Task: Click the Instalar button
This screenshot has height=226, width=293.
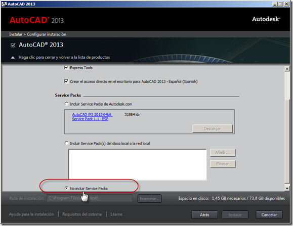Action: coord(235,215)
